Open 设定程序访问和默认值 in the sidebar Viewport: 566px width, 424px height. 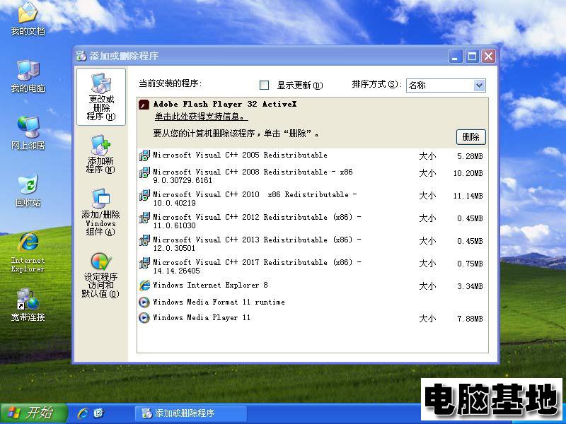pyautogui.click(x=100, y=275)
